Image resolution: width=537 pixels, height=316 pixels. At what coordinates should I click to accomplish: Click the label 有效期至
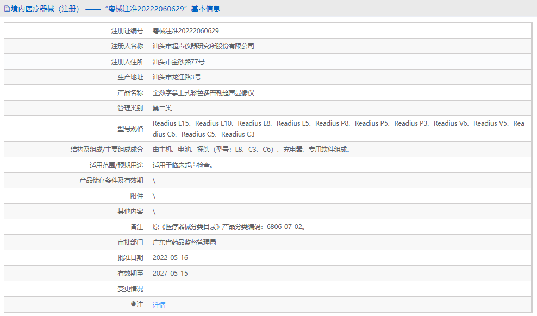[130, 274]
